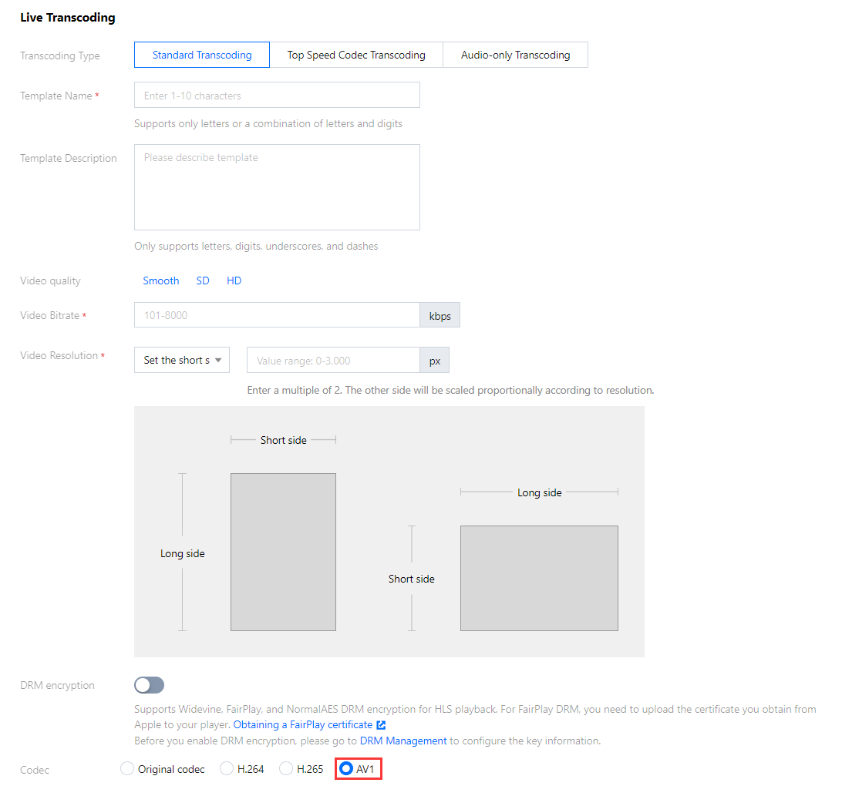Click the 'Only supports letters, digits' hint text
842x786 pixels.
point(256,247)
